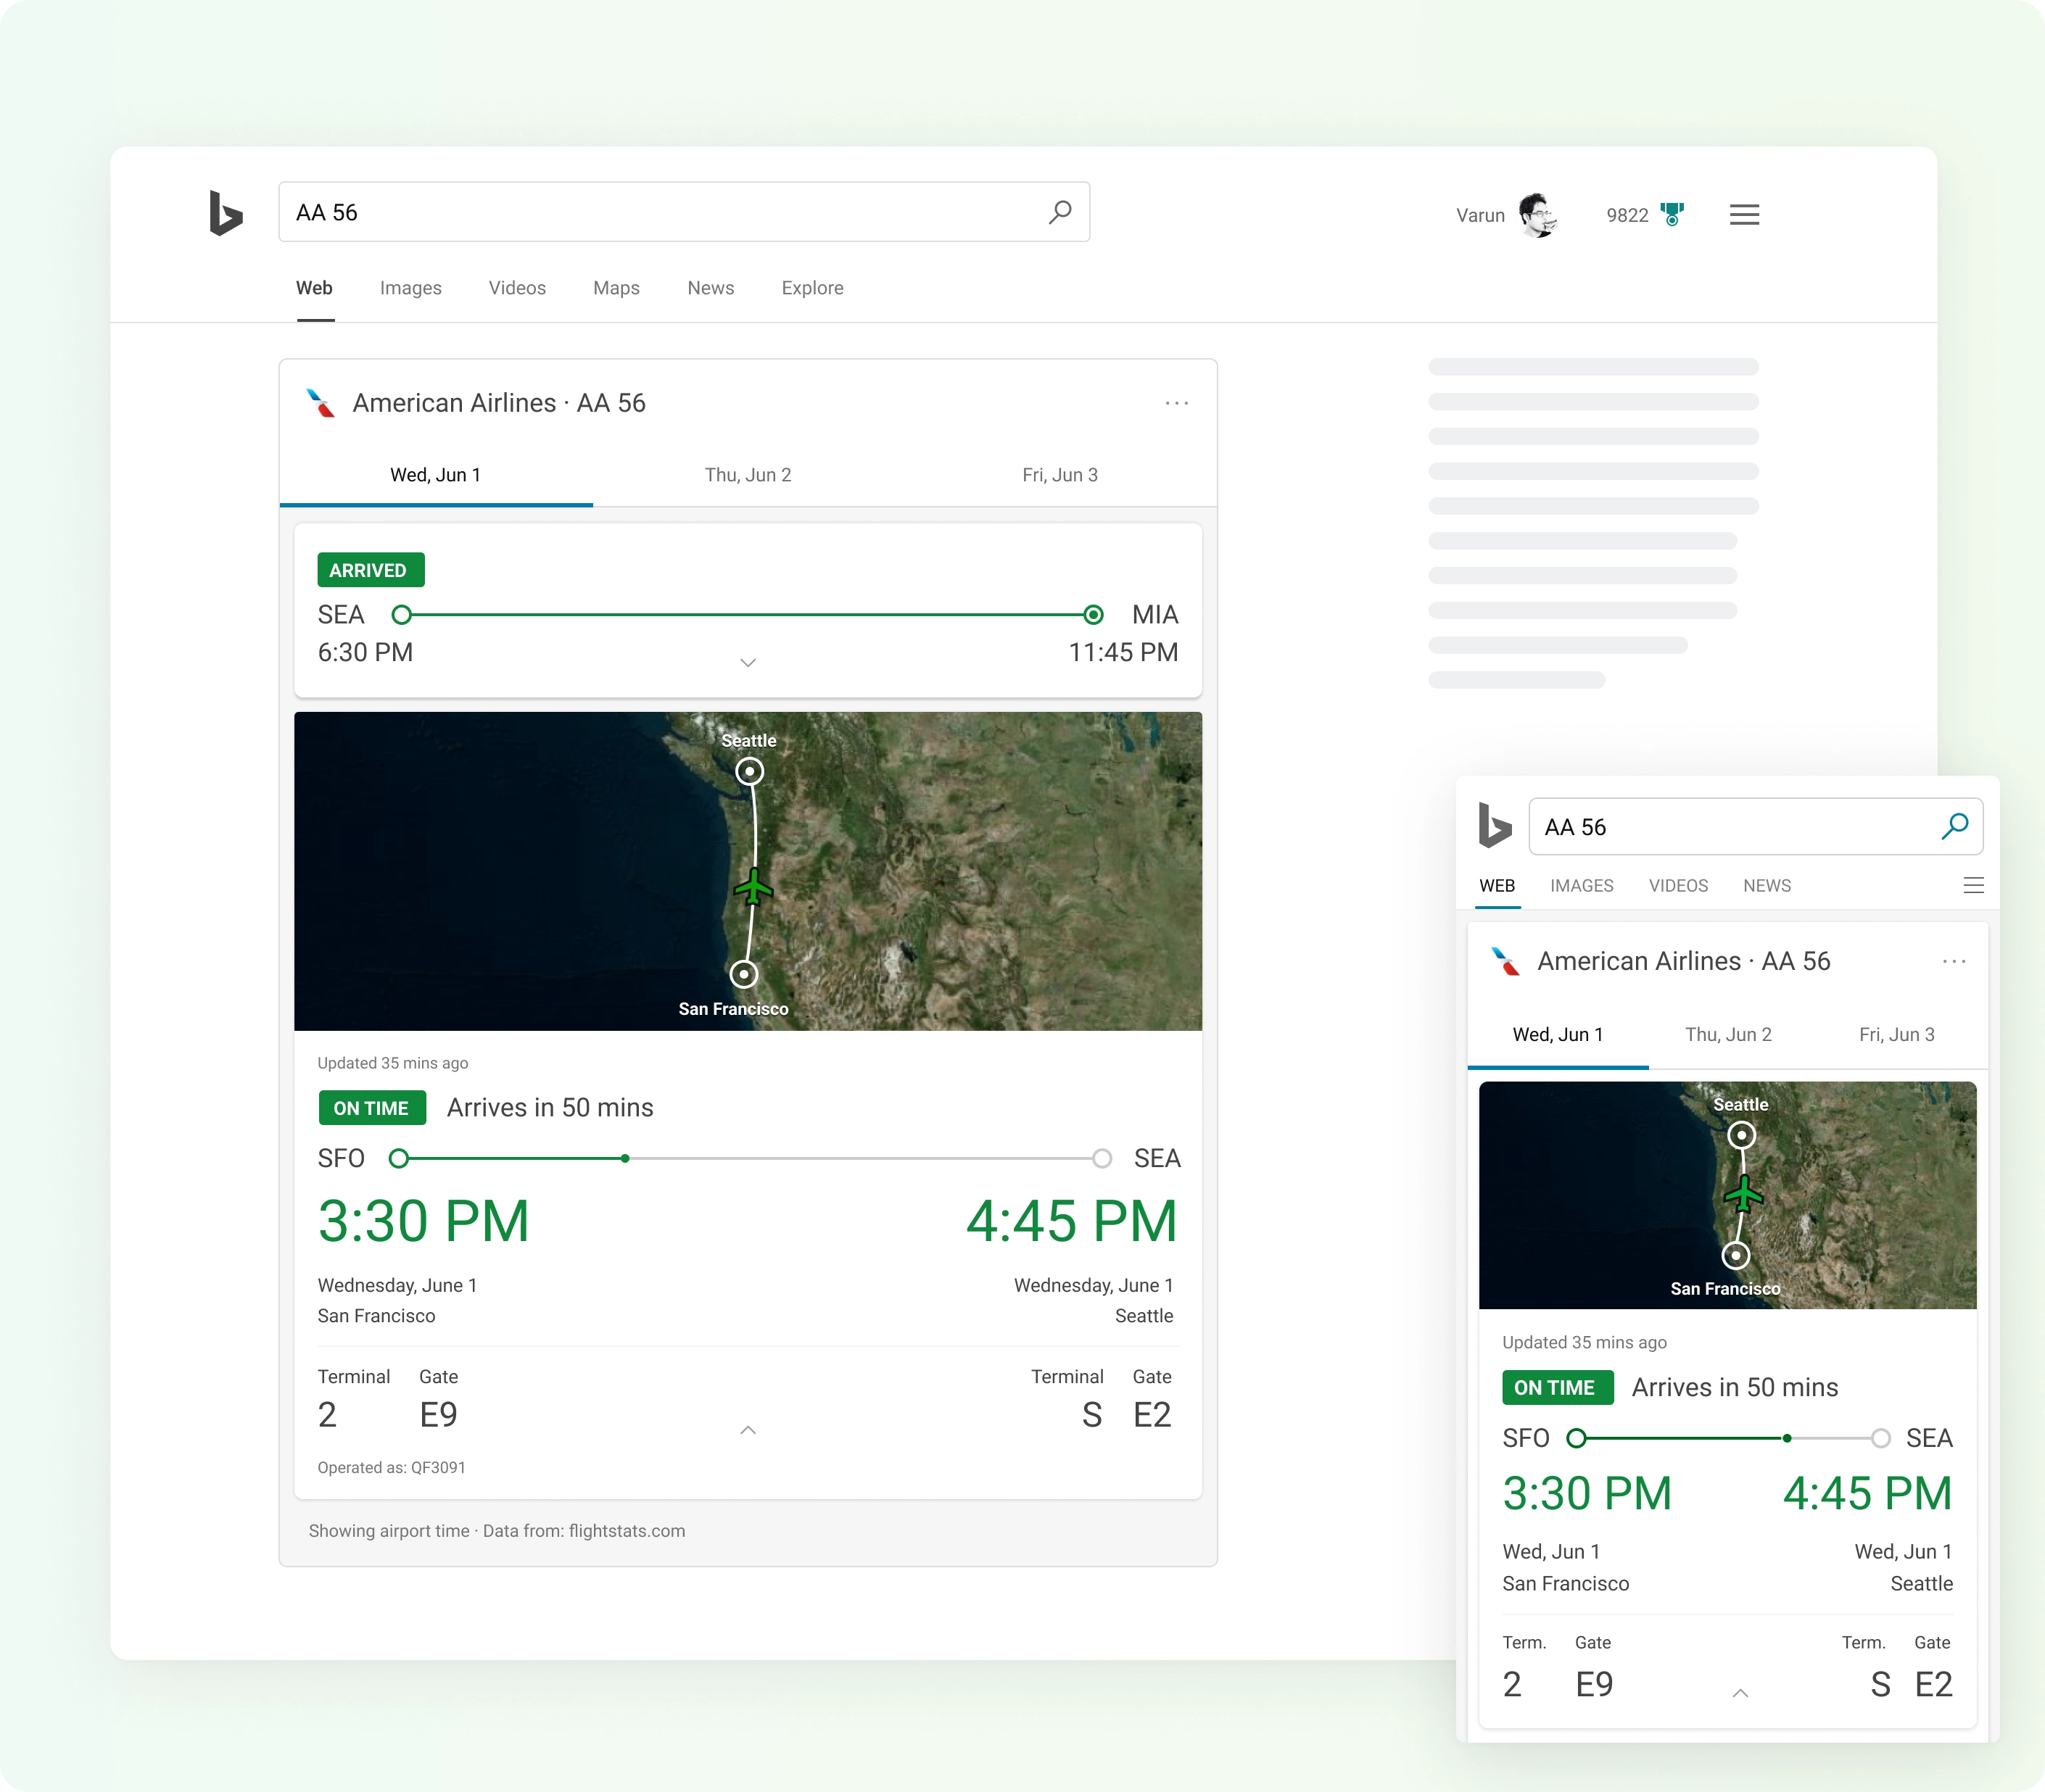
Task: Switch to VIDEOS tab in mobile panel
Action: (1678, 886)
